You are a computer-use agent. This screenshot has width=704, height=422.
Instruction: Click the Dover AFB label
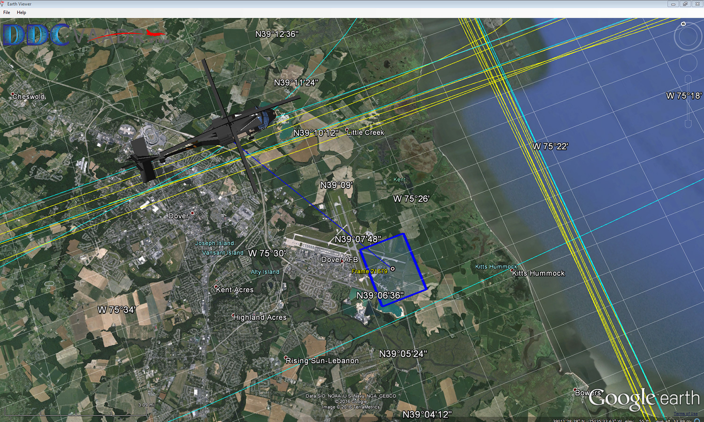(339, 260)
